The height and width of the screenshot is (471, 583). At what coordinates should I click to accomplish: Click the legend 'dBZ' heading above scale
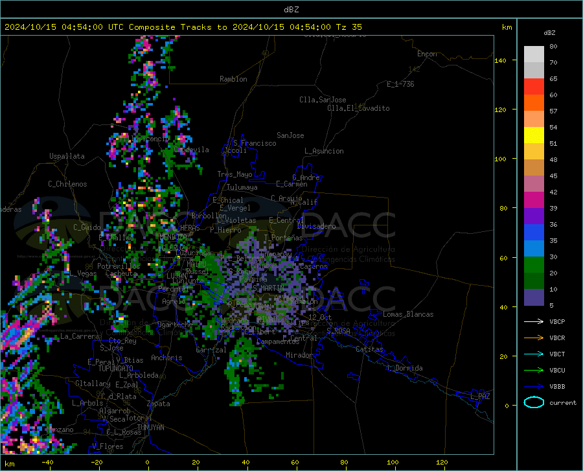click(549, 32)
